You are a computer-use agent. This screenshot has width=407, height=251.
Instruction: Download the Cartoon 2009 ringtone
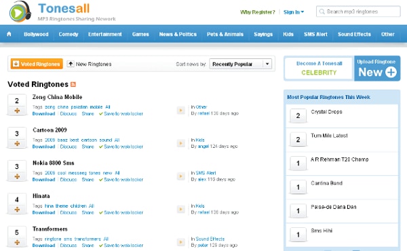click(43, 147)
